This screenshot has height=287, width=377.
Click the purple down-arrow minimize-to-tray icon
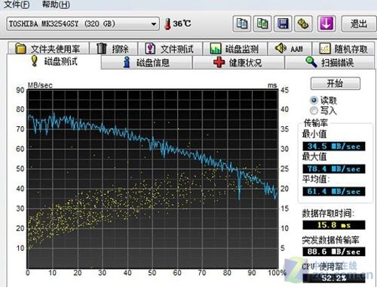point(326,23)
